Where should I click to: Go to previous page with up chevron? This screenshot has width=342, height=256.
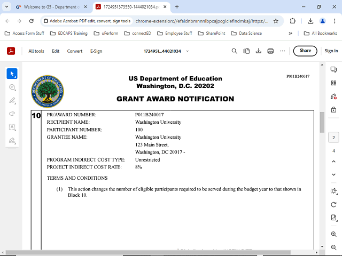point(333,161)
